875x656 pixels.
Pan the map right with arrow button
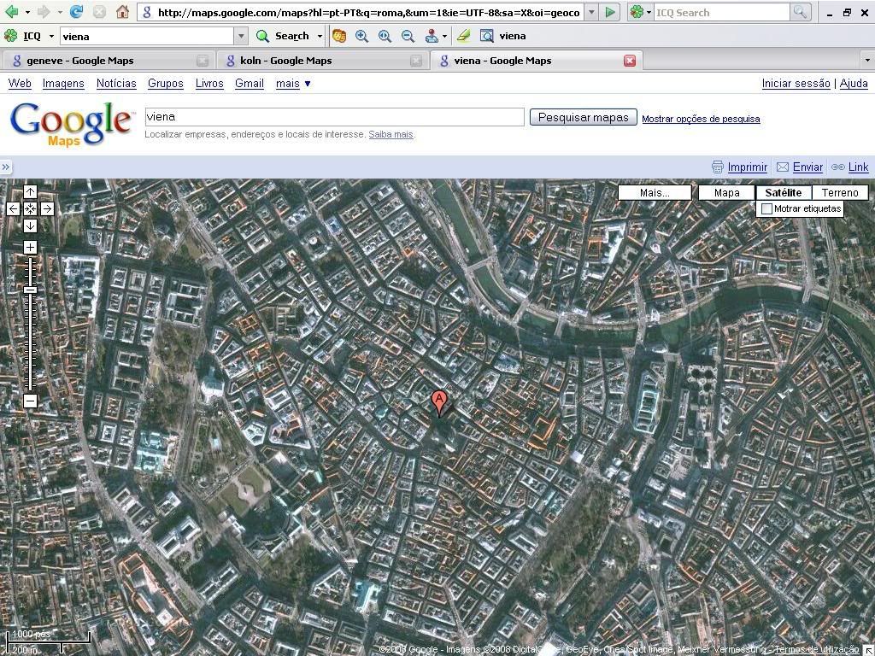coord(47,208)
